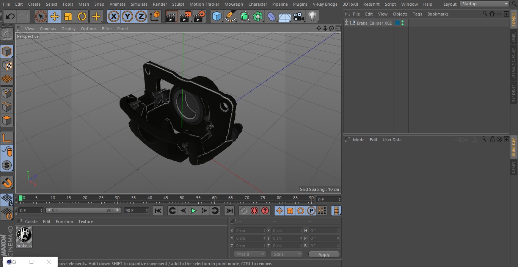Viewport: 518px width, 267px height.
Task: Add Bend deformer icon
Action: click(x=272, y=17)
